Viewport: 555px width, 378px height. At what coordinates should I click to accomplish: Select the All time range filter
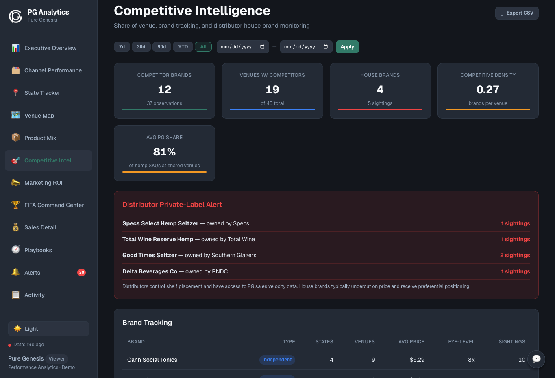tap(203, 46)
